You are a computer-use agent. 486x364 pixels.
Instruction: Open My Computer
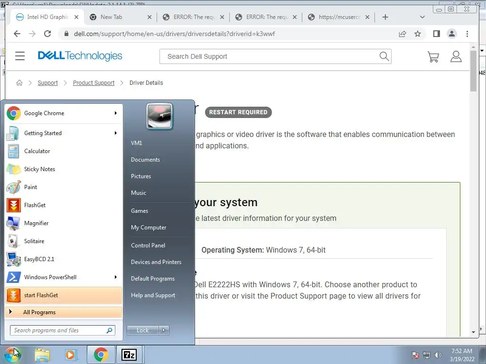149,227
